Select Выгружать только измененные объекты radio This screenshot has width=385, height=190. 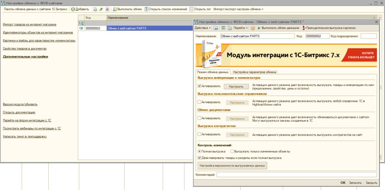pyautogui.click(x=232, y=152)
